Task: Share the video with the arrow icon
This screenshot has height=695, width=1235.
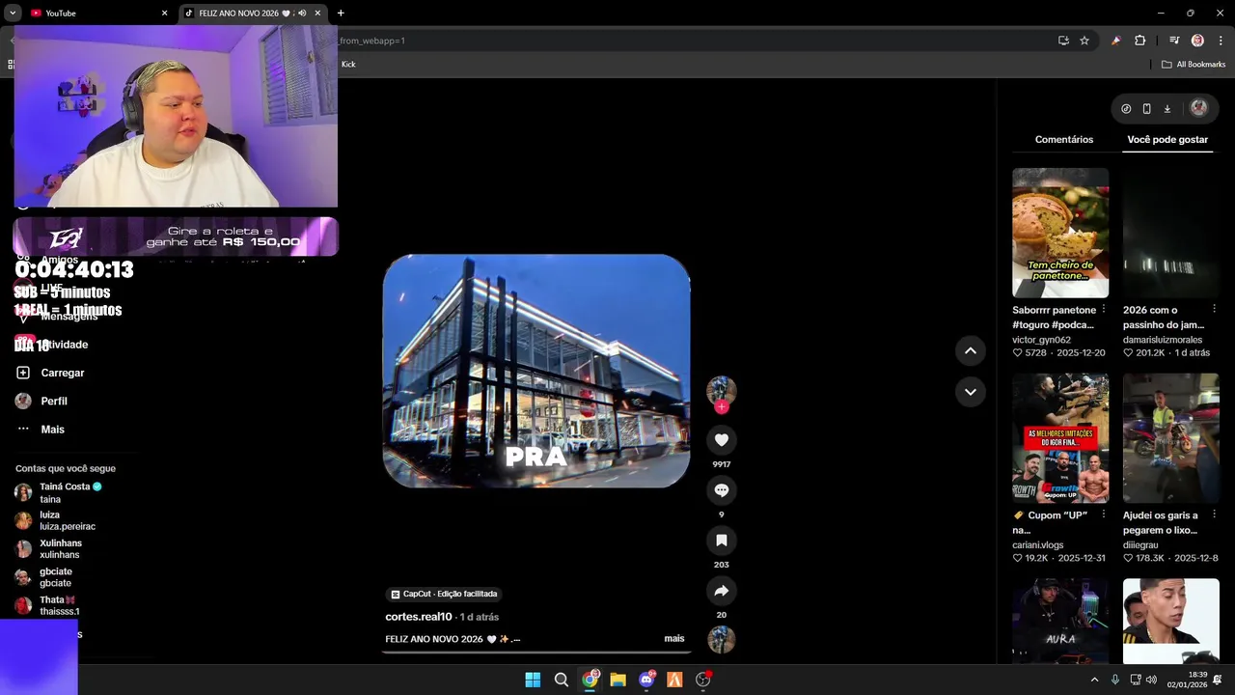Action: [721, 591]
